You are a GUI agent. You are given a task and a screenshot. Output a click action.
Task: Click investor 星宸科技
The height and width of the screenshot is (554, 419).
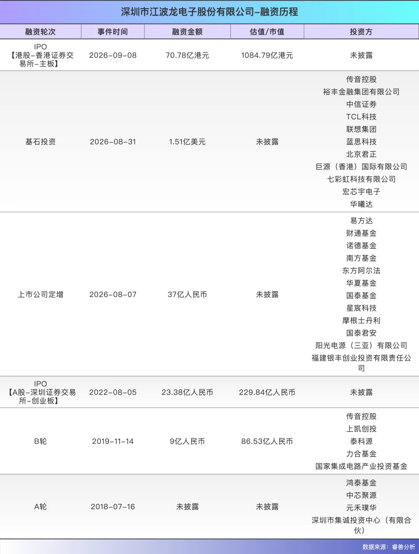click(361, 308)
